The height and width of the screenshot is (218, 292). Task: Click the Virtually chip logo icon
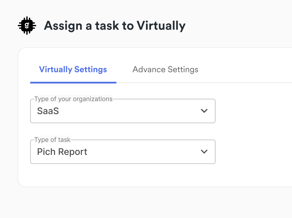[27, 26]
